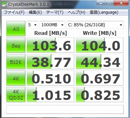Open the test count dropdown showing 5
Viewport: 130px width, 118px height.
(x=32, y=25)
